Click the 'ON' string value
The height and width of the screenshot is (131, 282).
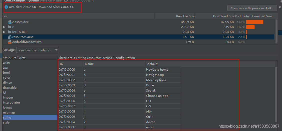pos(149,106)
